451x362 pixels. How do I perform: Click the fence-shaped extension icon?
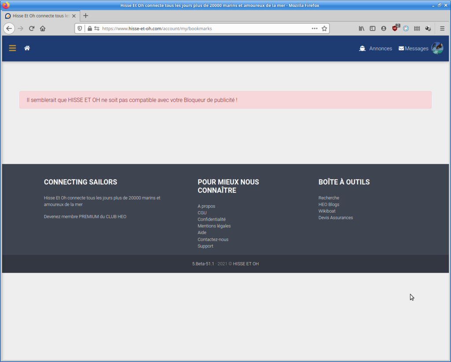coord(417,29)
